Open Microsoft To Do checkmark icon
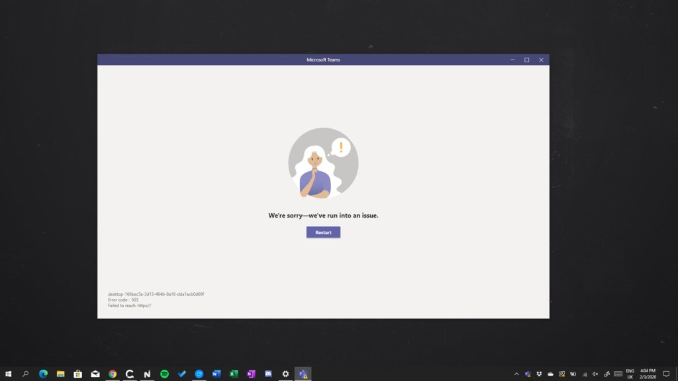Screen dimensions: 678x381 point(181,374)
